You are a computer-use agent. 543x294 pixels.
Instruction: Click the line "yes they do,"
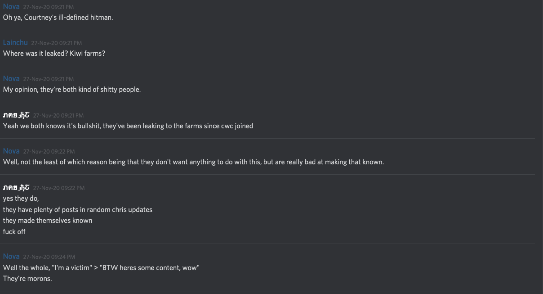(x=21, y=199)
